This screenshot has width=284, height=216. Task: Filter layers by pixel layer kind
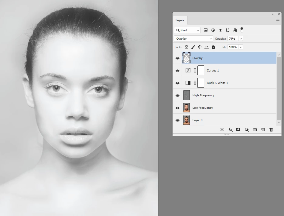point(205,30)
